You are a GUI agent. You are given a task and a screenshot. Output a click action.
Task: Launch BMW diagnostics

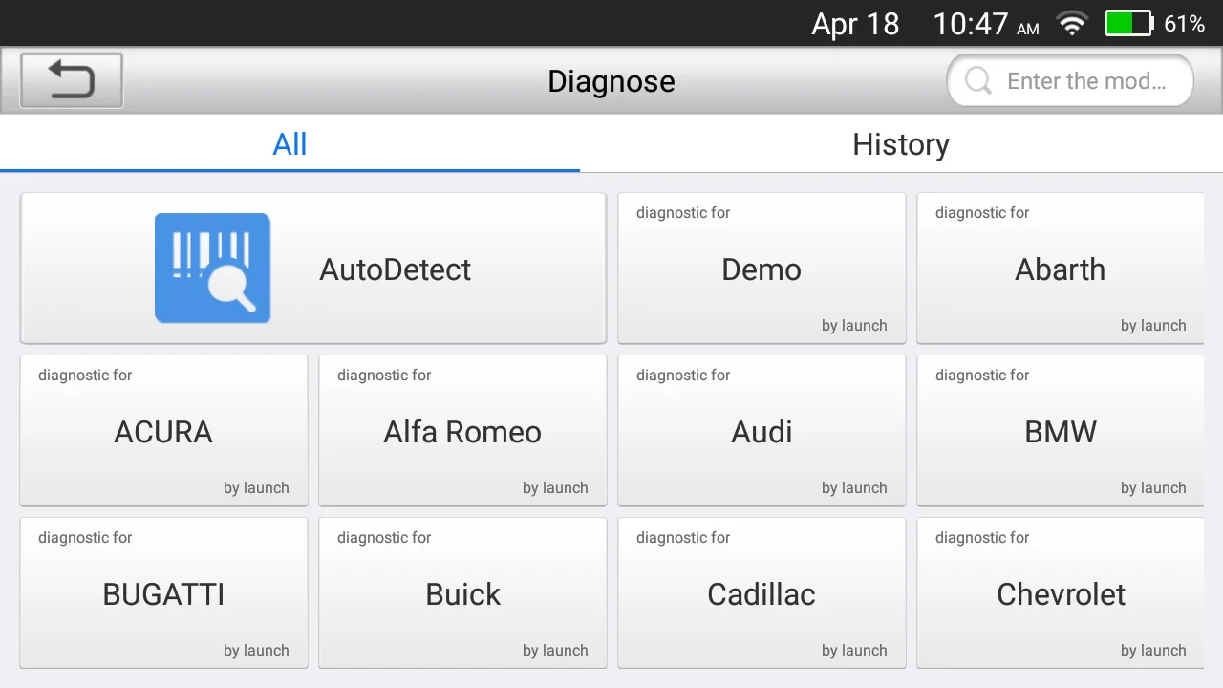tap(1060, 431)
